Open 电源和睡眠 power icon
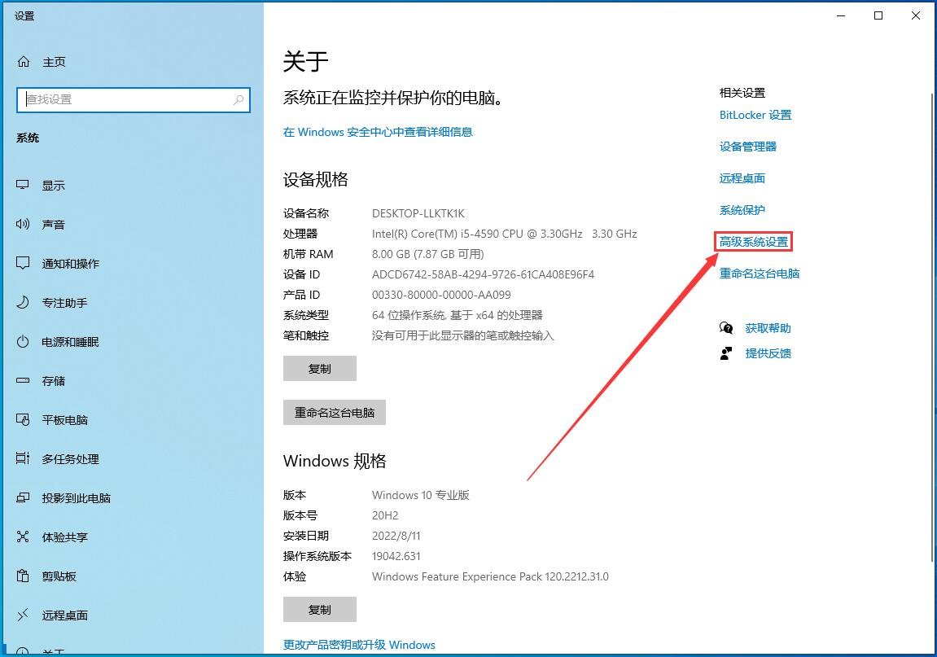937x657 pixels. (x=24, y=342)
